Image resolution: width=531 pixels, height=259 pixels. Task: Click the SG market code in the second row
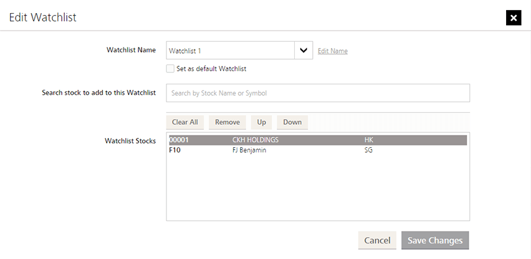tap(368, 150)
